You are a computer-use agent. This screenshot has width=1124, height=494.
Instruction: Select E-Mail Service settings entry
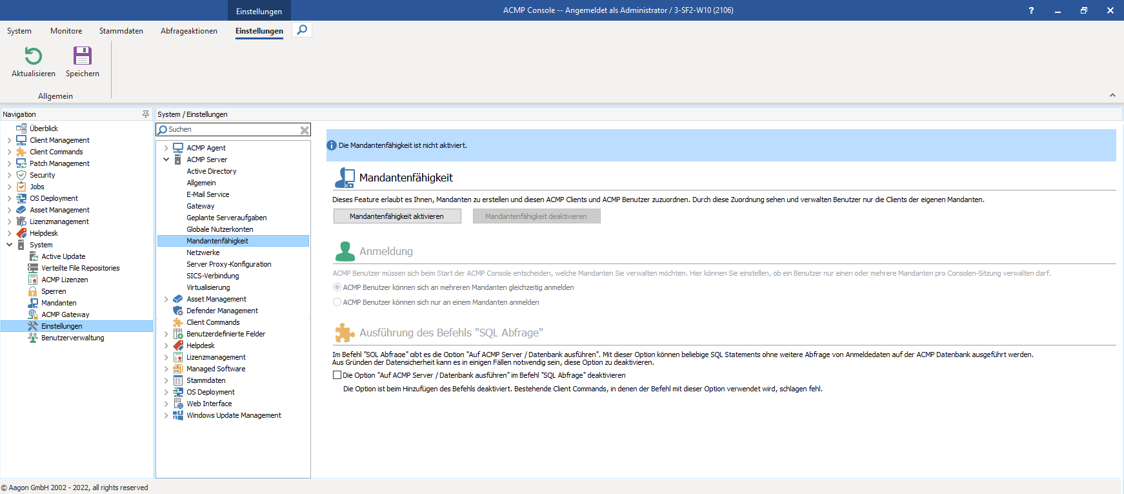pyautogui.click(x=208, y=194)
